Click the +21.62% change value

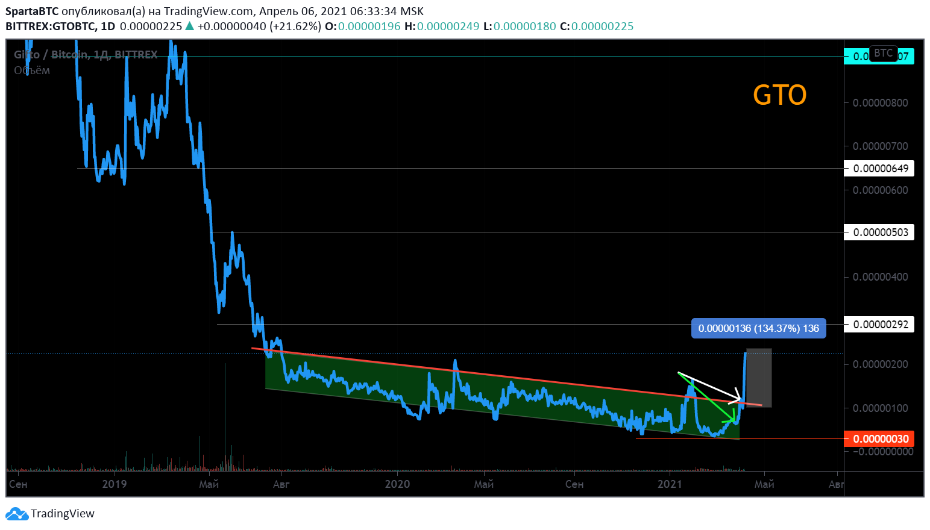click(295, 26)
